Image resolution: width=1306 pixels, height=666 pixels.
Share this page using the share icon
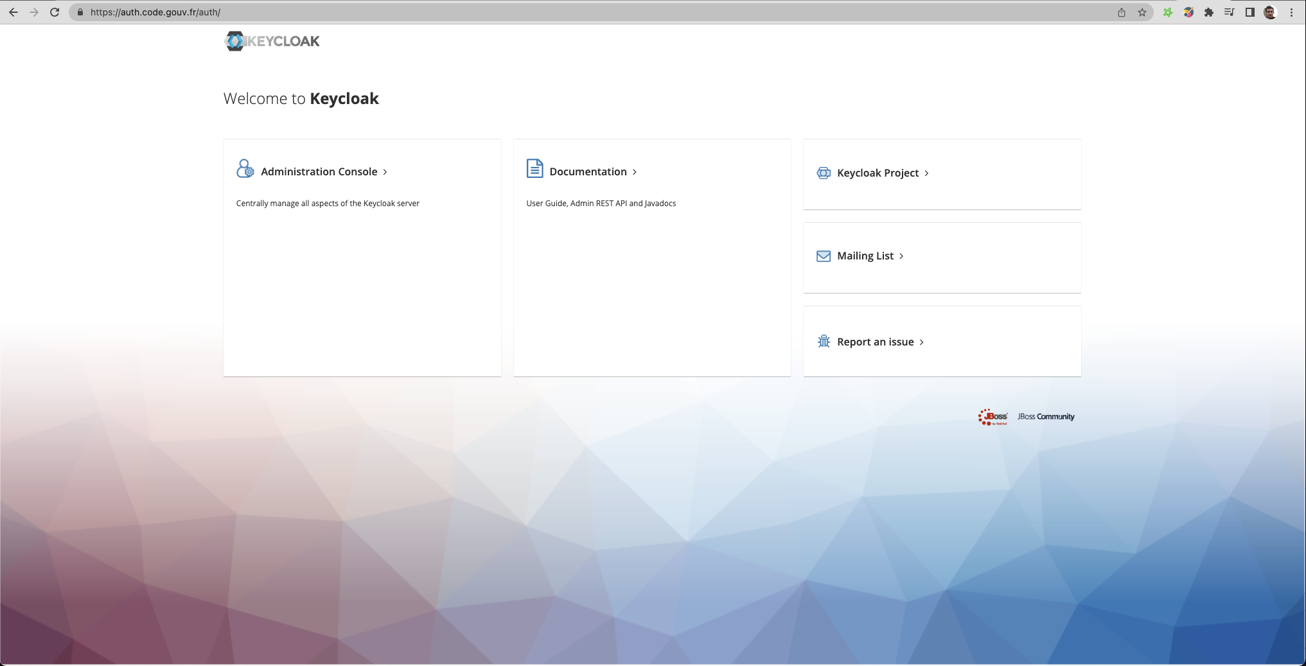pos(1122,12)
